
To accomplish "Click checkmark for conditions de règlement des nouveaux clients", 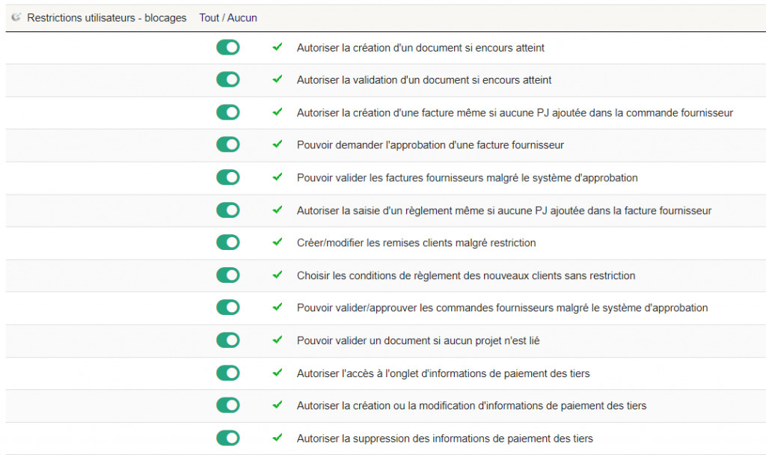I will click(x=278, y=275).
